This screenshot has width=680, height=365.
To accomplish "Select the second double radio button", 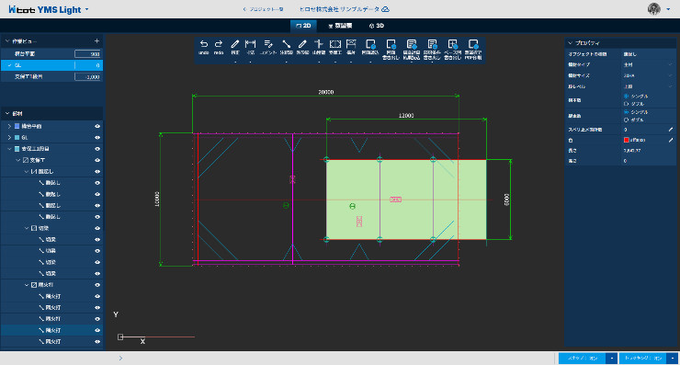I will pos(626,120).
